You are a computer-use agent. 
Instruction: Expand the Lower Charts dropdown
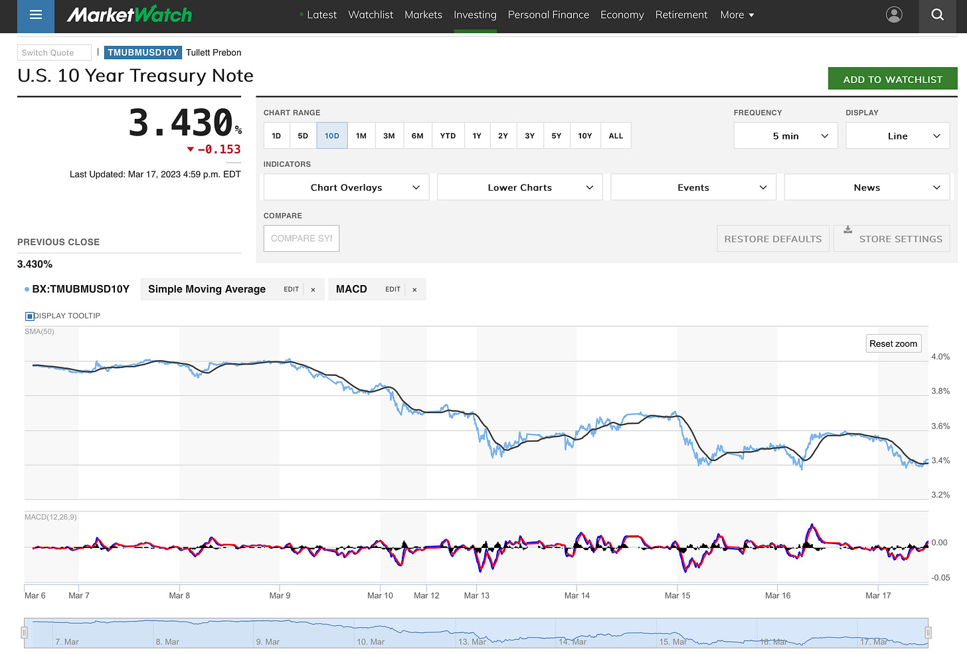click(520, 187)
